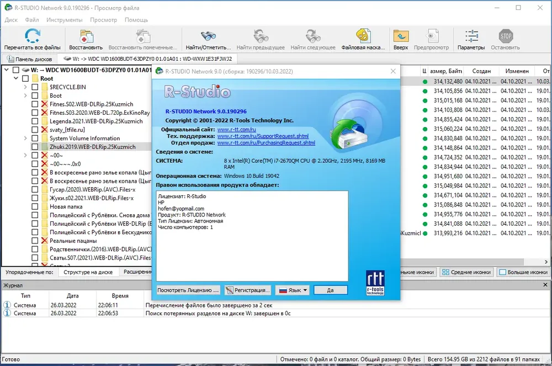Image resolution: width=552 pixels, height=366 pixels.
Task: Select Большие иконки view icon
Action: point(503,272)
